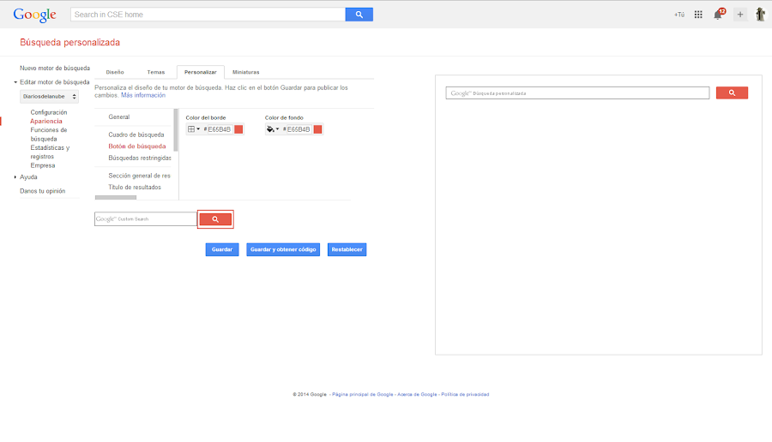Switch to the Diseño tab
772x442 pixels.
[115, 72]
